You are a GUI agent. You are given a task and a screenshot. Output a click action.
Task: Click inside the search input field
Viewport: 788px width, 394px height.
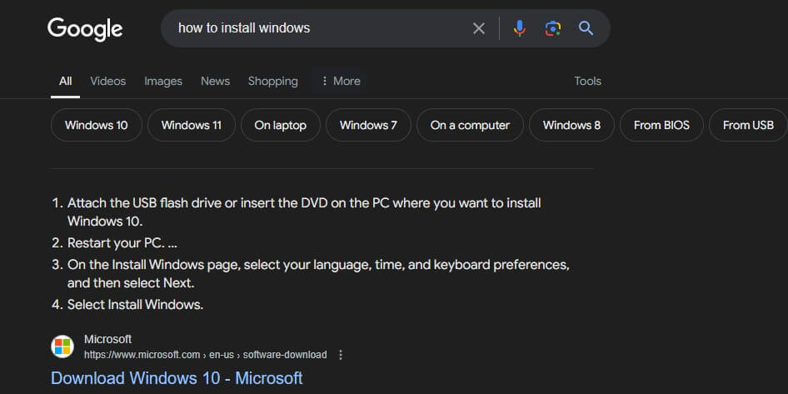317,28
